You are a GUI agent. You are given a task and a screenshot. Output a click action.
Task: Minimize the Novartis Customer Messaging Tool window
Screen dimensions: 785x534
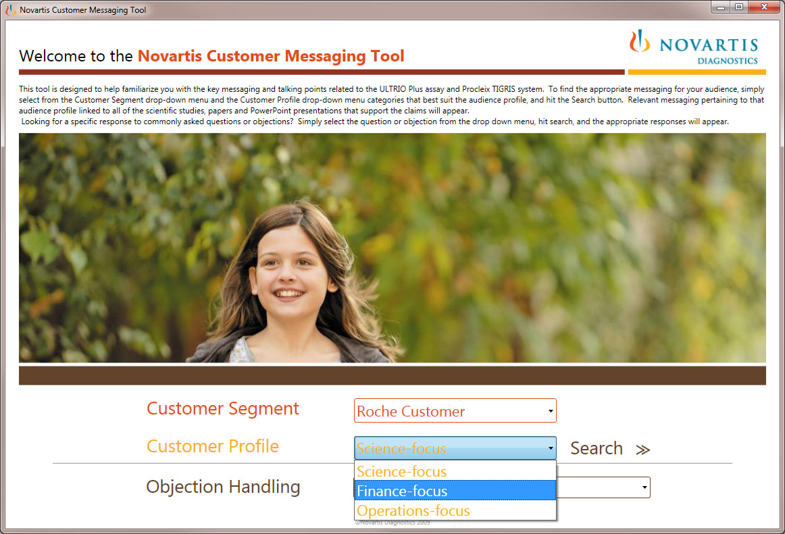tap(720, 7)
